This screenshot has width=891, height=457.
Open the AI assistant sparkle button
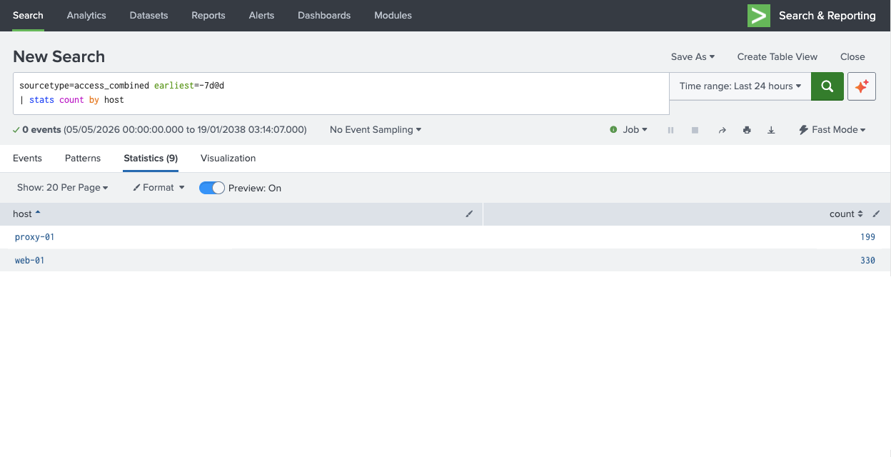tap(862, 86)
